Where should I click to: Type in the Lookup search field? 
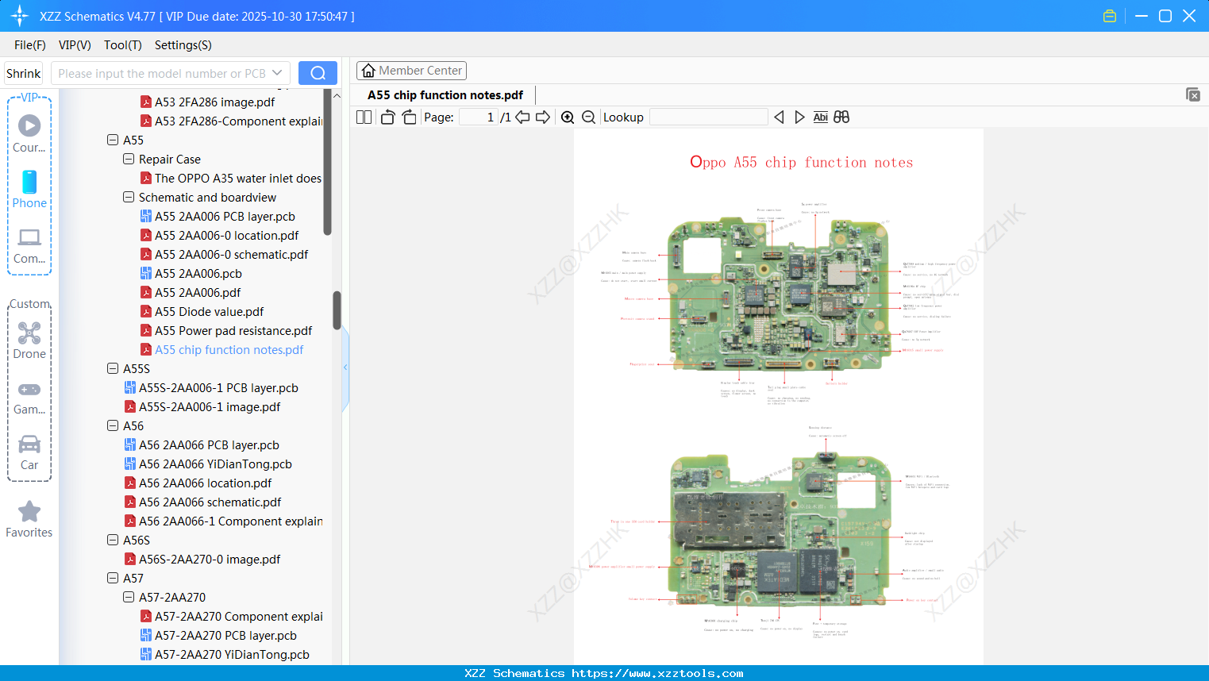tap(707, 117)
